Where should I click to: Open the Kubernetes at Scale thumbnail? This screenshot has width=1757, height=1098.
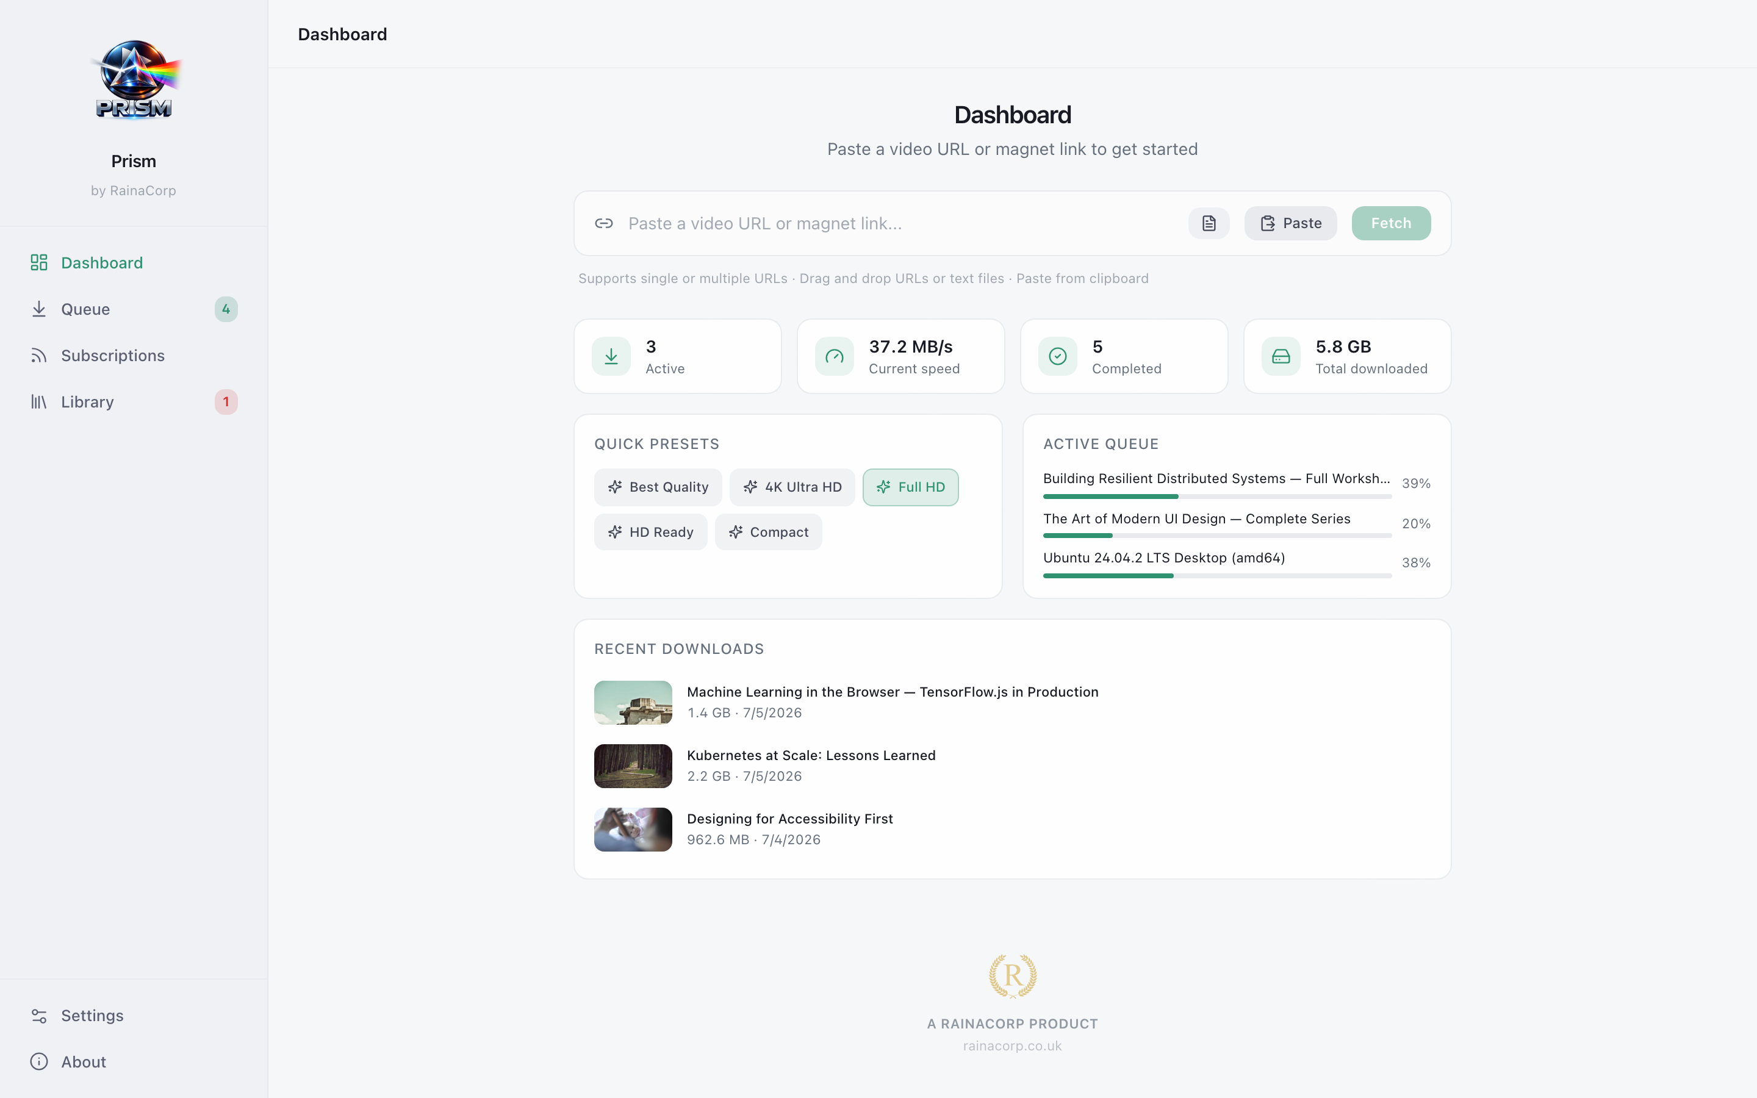click(x=633, y=766)
